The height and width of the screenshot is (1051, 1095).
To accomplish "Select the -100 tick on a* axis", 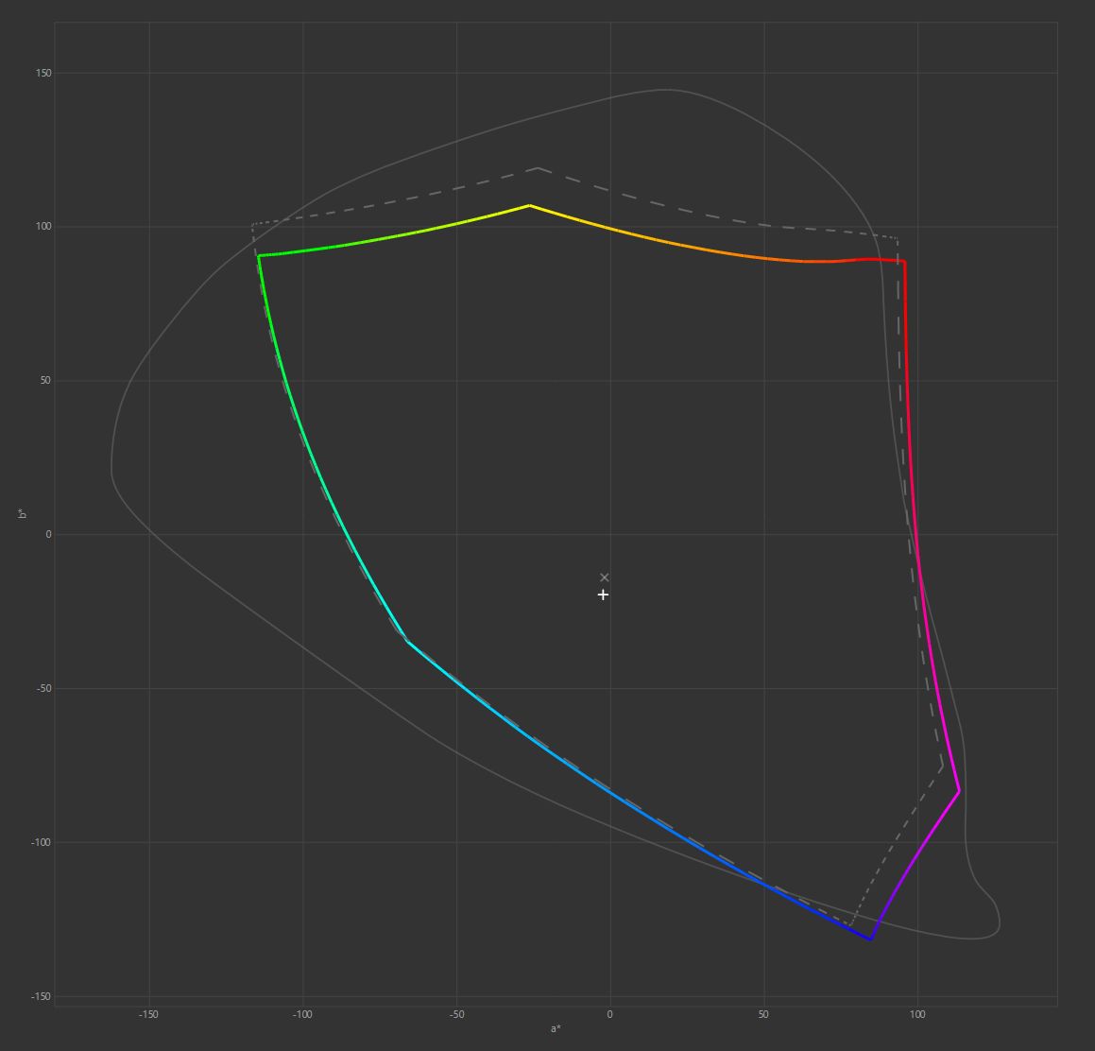I will 301,1014.
